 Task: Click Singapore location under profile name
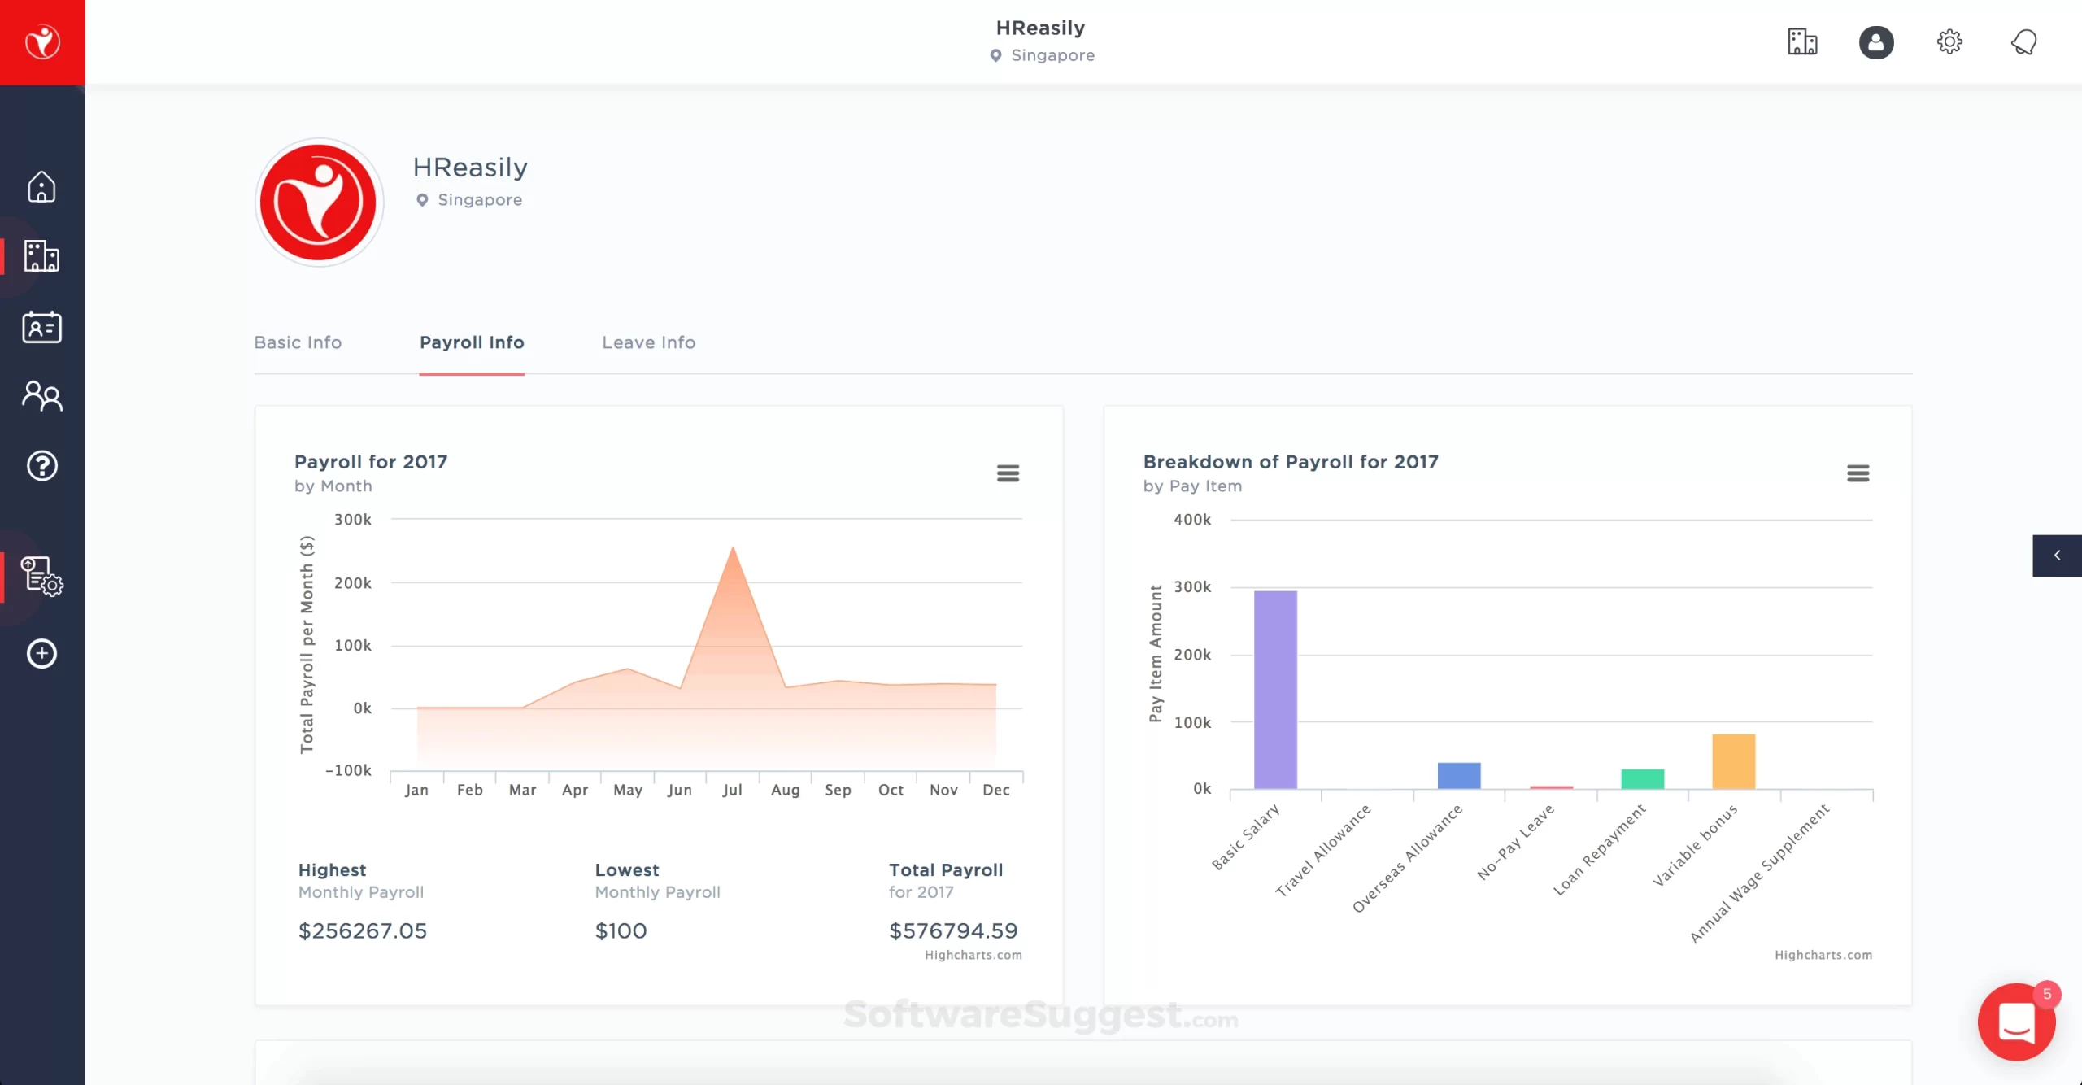tap(480, 200)
